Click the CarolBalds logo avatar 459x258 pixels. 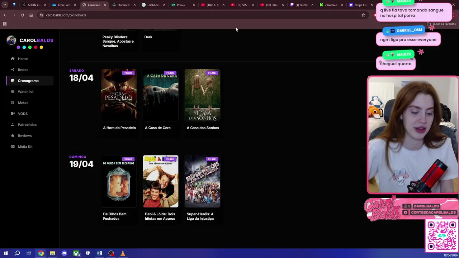pyautogui.click(x=11, y=40)
